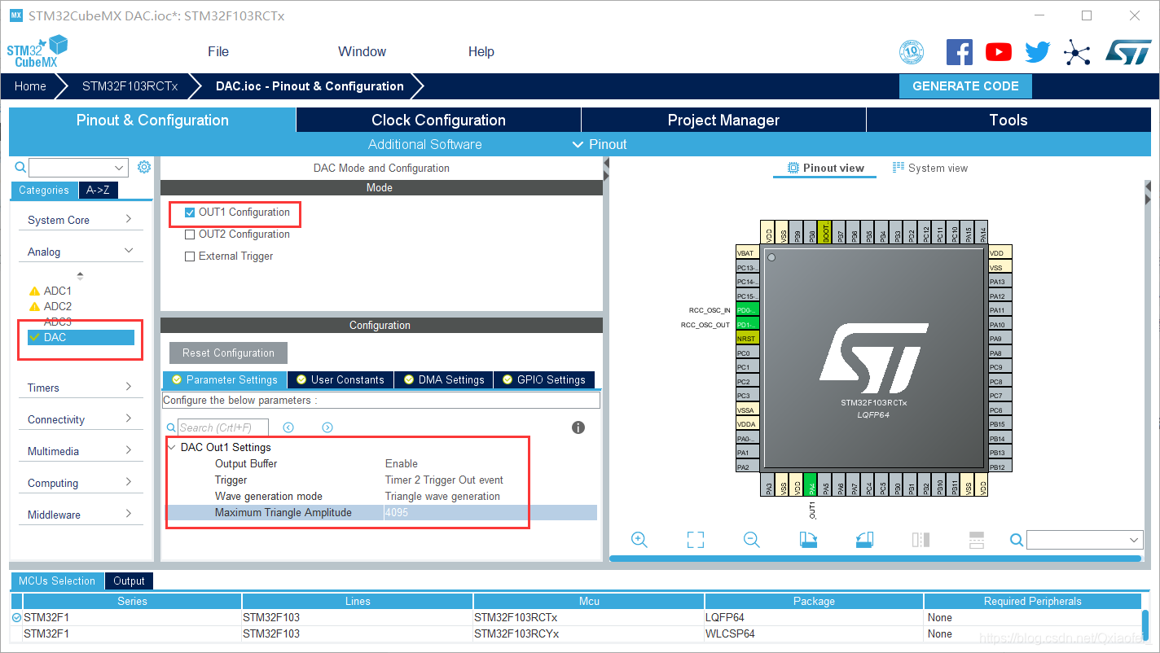Go to the previous parameter search result

click(288, 427)
